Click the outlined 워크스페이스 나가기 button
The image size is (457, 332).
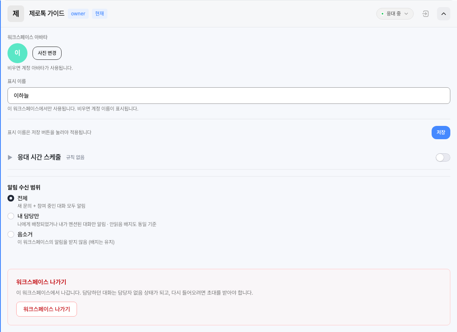pyautogui.click(x=47, y=309)
